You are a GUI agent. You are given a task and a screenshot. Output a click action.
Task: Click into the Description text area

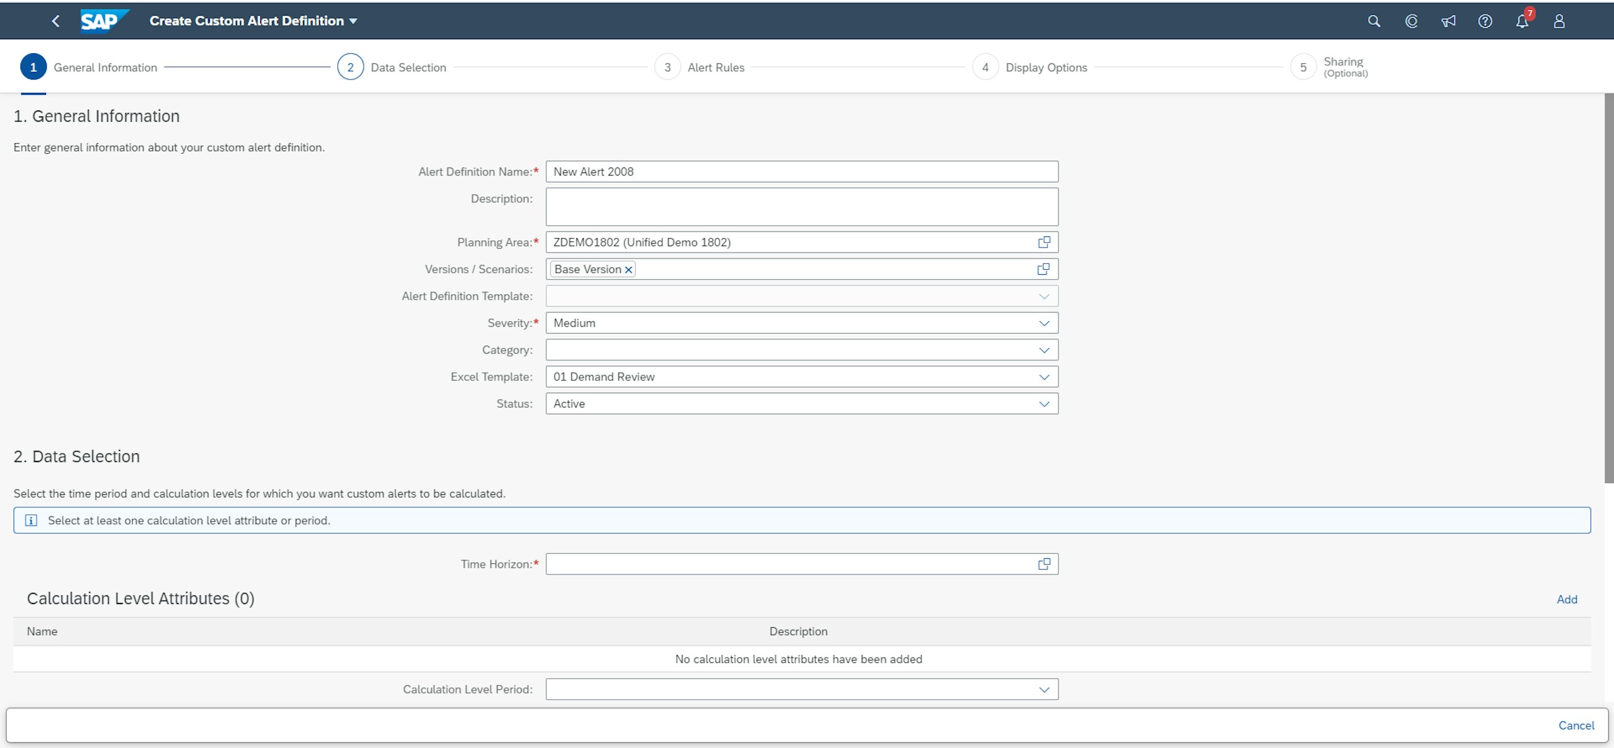coord(801,207)
